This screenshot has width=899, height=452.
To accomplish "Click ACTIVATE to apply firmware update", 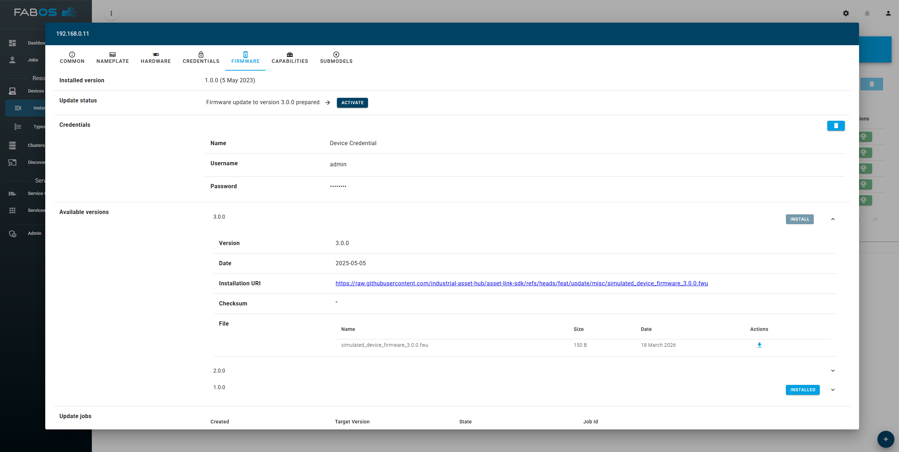I will click(352, 103).
